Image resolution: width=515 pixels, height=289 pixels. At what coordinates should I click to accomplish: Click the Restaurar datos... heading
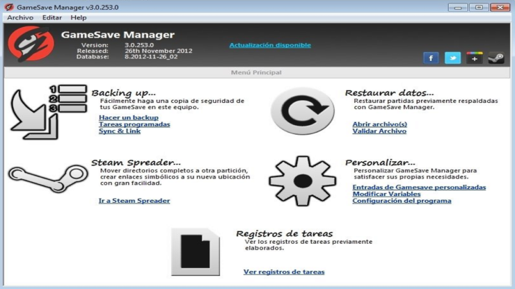pos(389,93)
